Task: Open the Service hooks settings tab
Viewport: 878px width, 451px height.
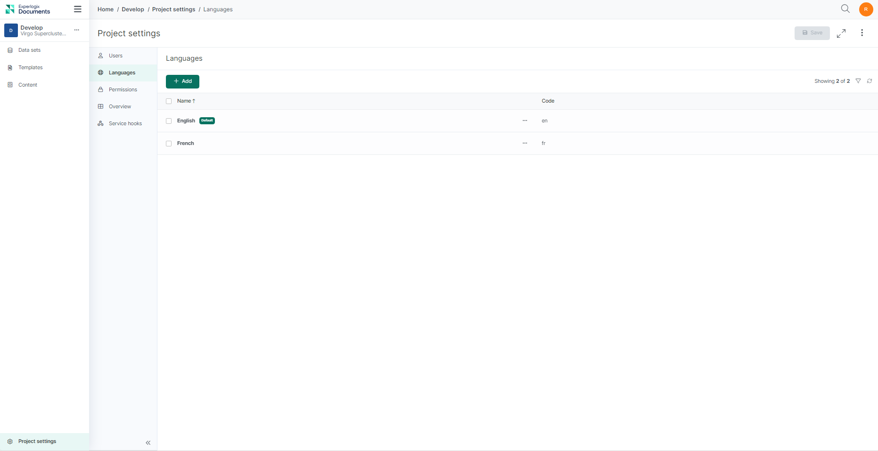Action: point(125,123)
